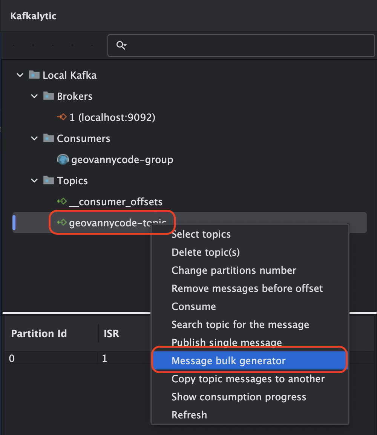The height and width of the screenshot is (435, 377).
Task: Click the search magnifier icon
Action: coord(121,46)
